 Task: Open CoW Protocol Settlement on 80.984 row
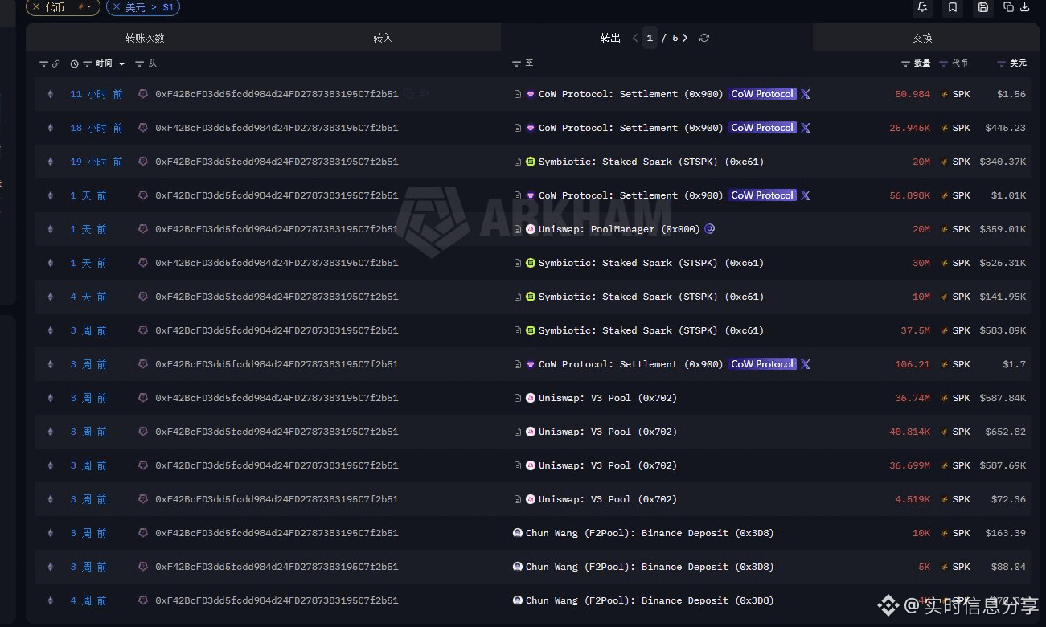click(x=631, y=94)
